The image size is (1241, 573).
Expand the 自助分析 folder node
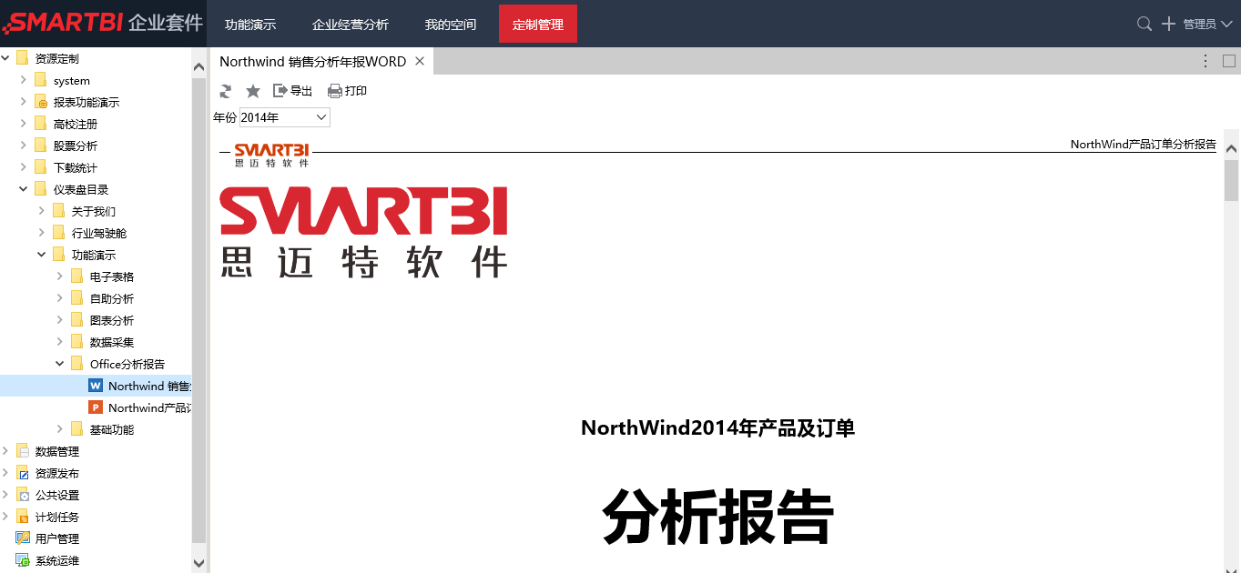pos(60,298)
